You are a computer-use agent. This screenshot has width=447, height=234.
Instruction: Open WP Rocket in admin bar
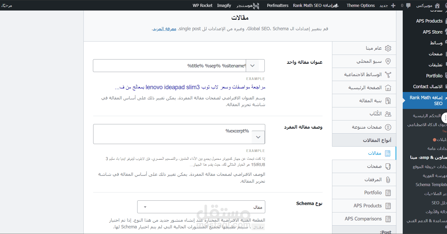(x=203, y=5)
